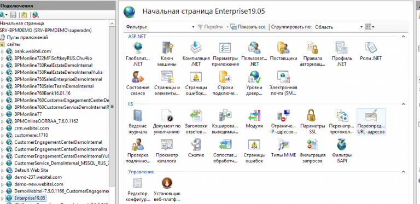This screenshot has height=204, width=420.
Task: Expand the Default Web Site node
Action: (x=2, y=170)
